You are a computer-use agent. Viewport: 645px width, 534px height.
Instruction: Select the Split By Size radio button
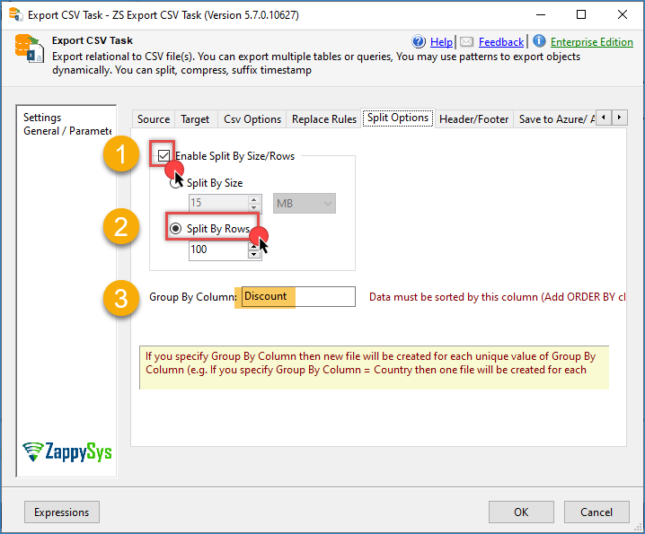pyautogui.click(x=176, y=182)
